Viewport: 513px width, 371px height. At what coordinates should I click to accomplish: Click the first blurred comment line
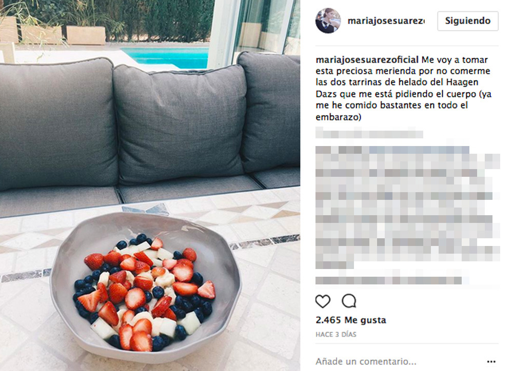(x=369, y=134)
